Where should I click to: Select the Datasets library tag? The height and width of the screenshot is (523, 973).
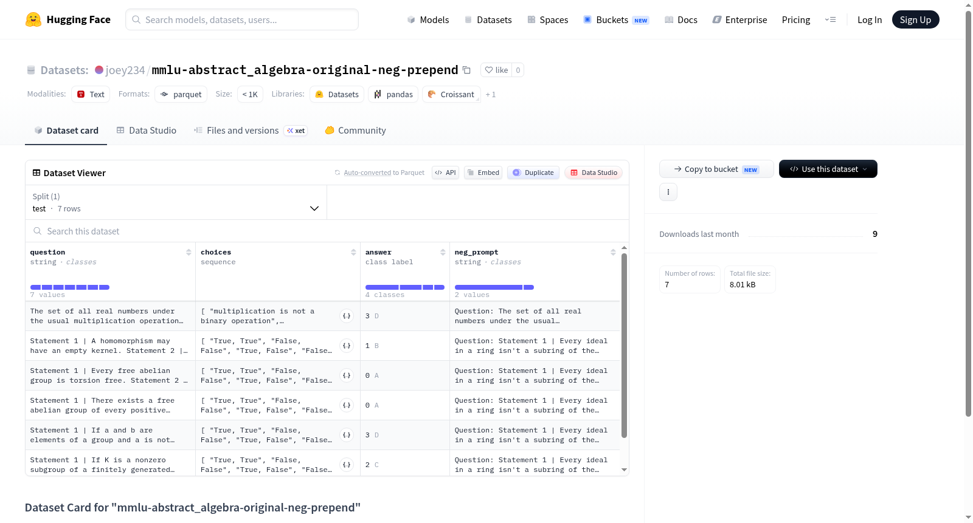(x=337, y=94)
